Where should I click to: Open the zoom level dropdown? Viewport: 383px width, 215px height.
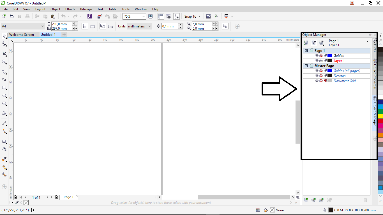click(x=144, y=16)
